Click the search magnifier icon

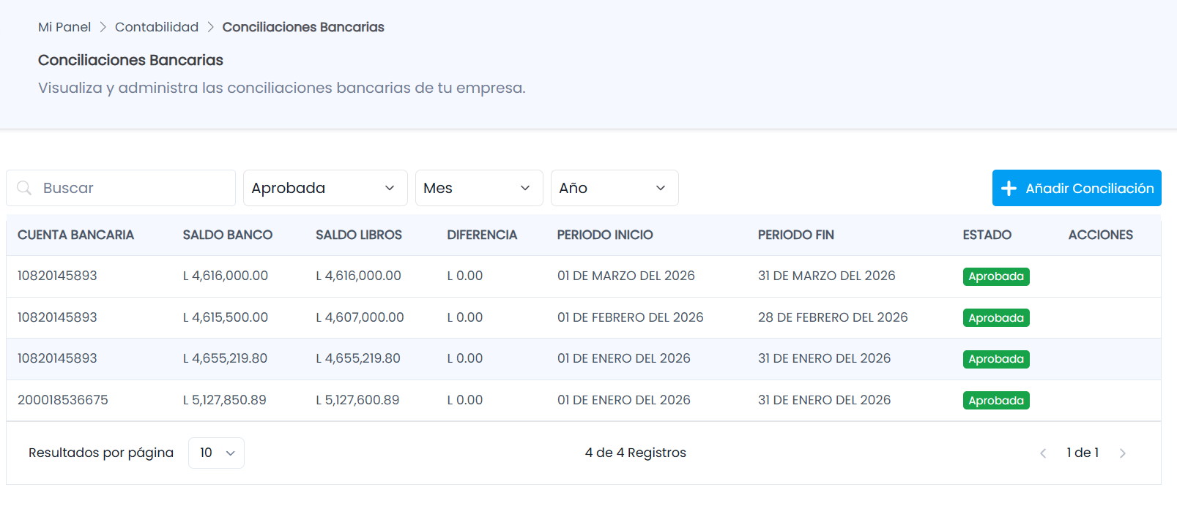(x=24, y=188)
